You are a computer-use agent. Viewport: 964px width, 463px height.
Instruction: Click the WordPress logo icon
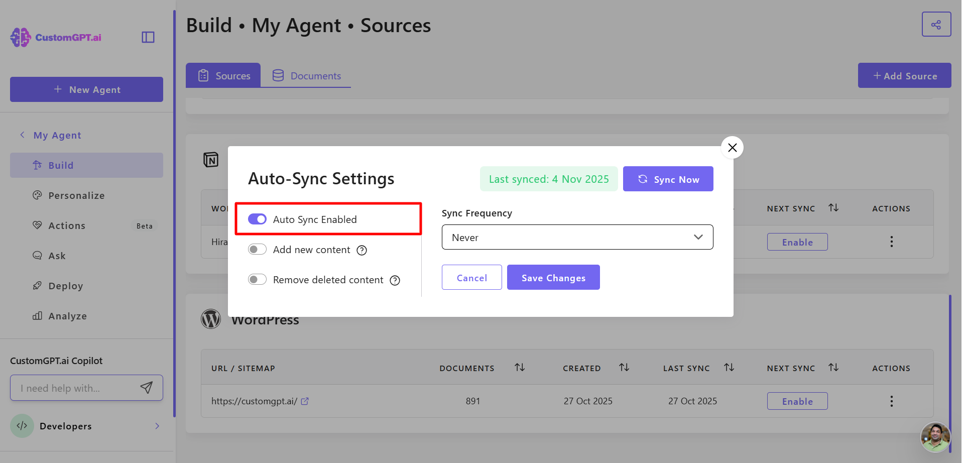[x=211, y=319]
